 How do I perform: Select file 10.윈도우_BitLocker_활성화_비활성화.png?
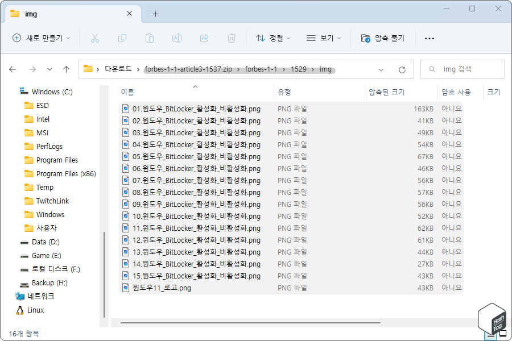click(x=292, y=216)
